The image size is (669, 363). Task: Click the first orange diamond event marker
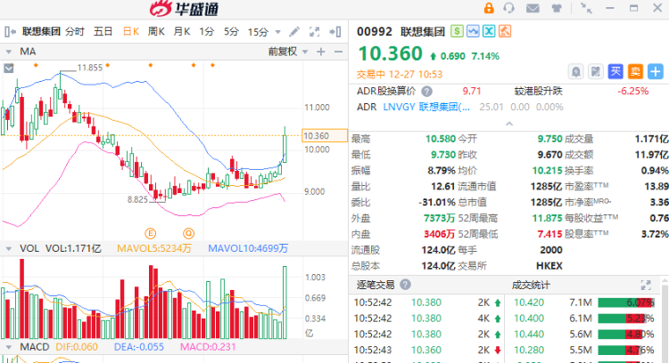36,65
